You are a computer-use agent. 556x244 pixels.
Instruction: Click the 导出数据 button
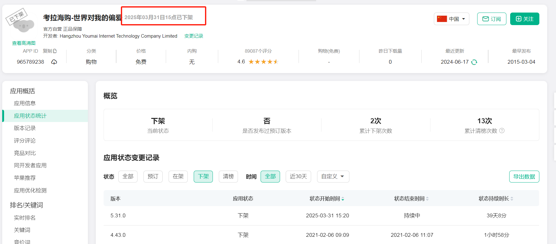pyautogui.click(x=524, y=177)
